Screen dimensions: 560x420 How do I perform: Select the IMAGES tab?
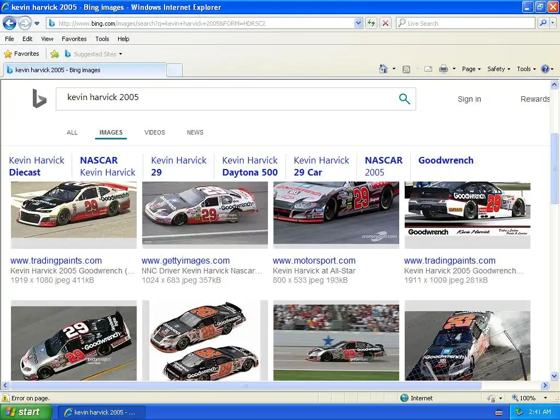110,132
